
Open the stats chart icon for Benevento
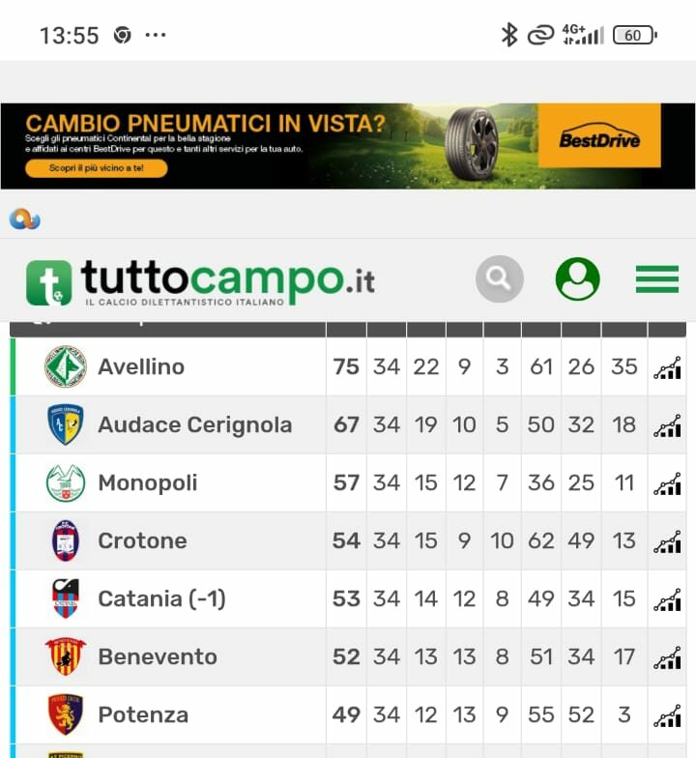click(667, 657)
